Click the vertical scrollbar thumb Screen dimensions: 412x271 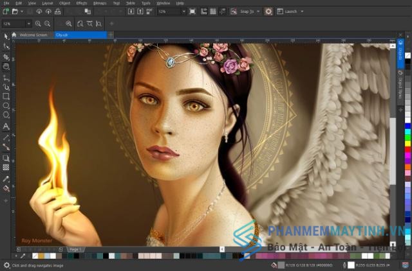pyautogui.click(x=393, y=151)
